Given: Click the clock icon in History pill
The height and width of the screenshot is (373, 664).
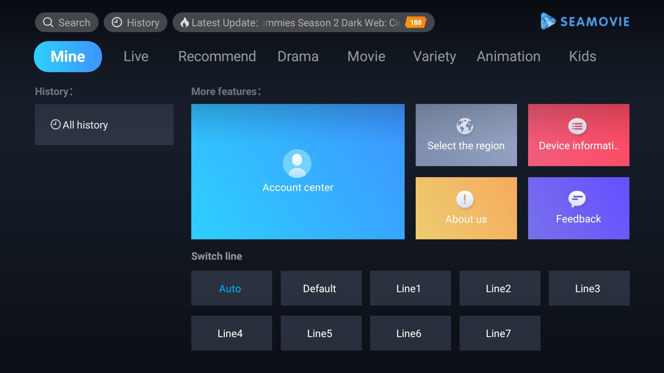Looking at the screenshot, I should [117, 22].
